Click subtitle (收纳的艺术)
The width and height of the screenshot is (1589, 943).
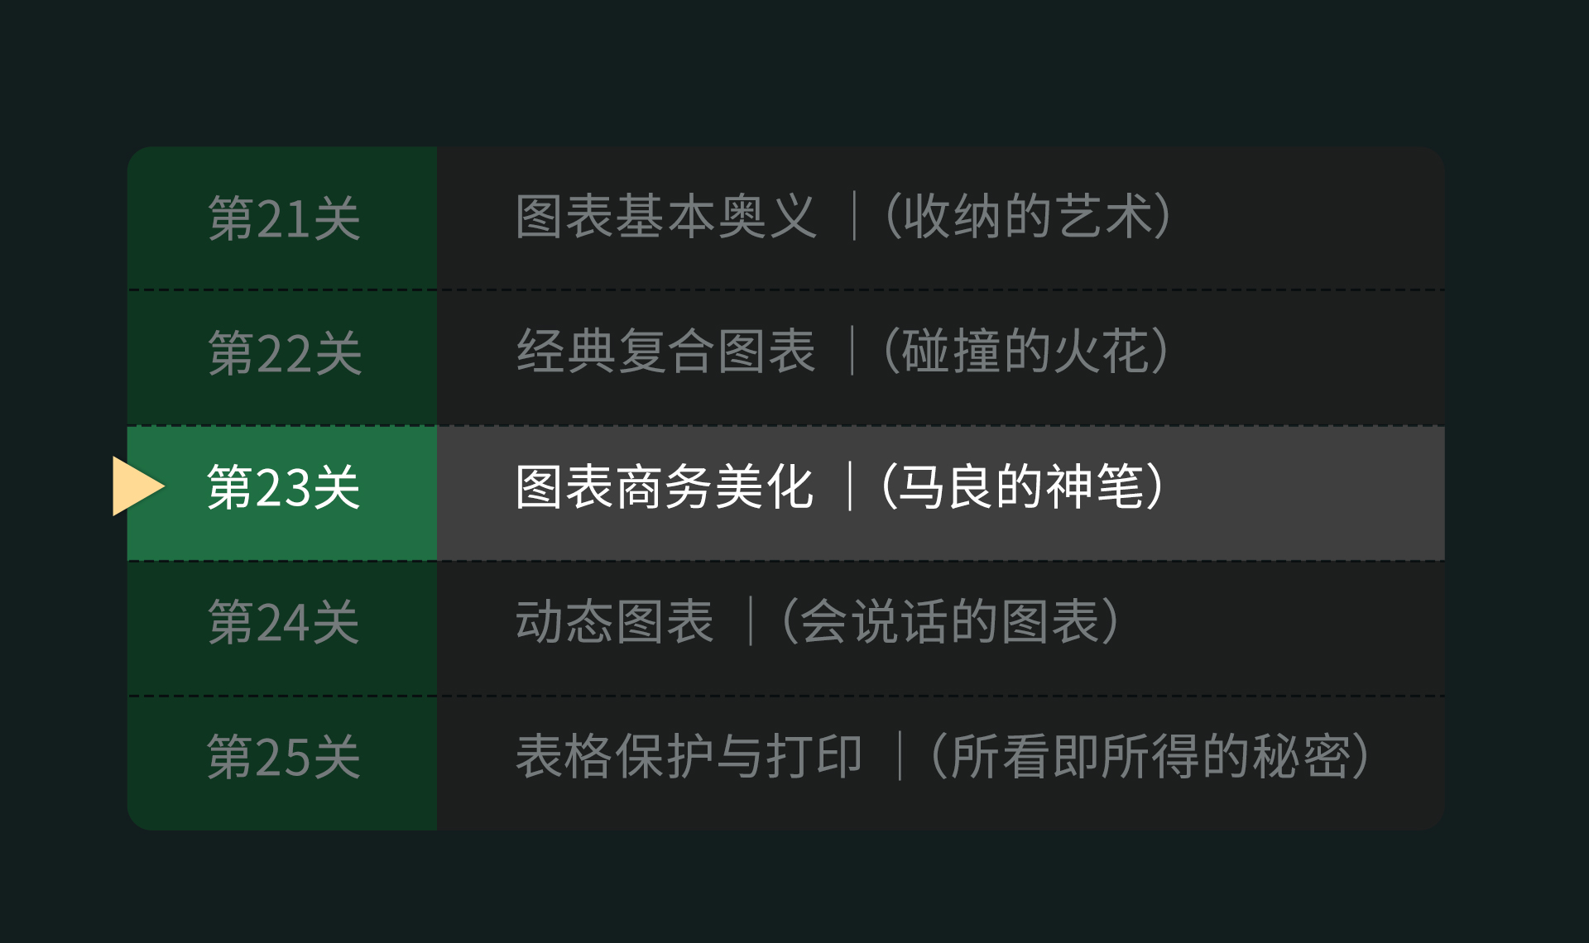1028,217
